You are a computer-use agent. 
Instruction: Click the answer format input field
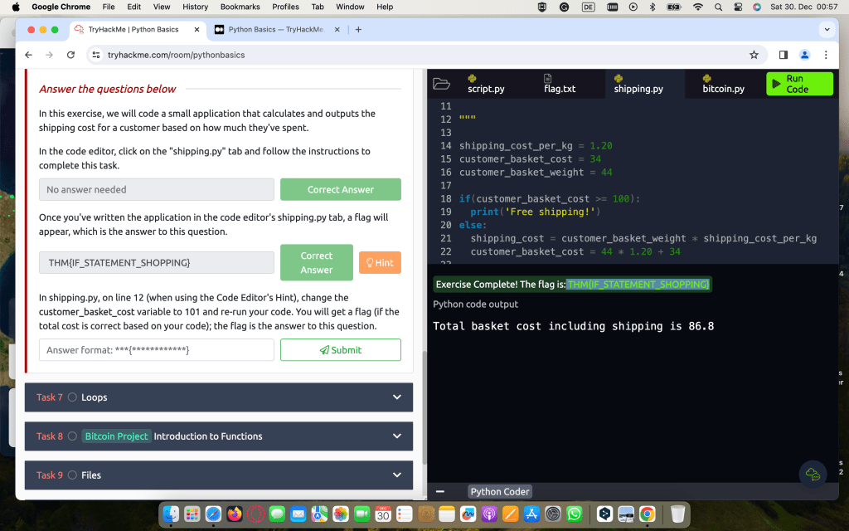click(x=156, y=350)
